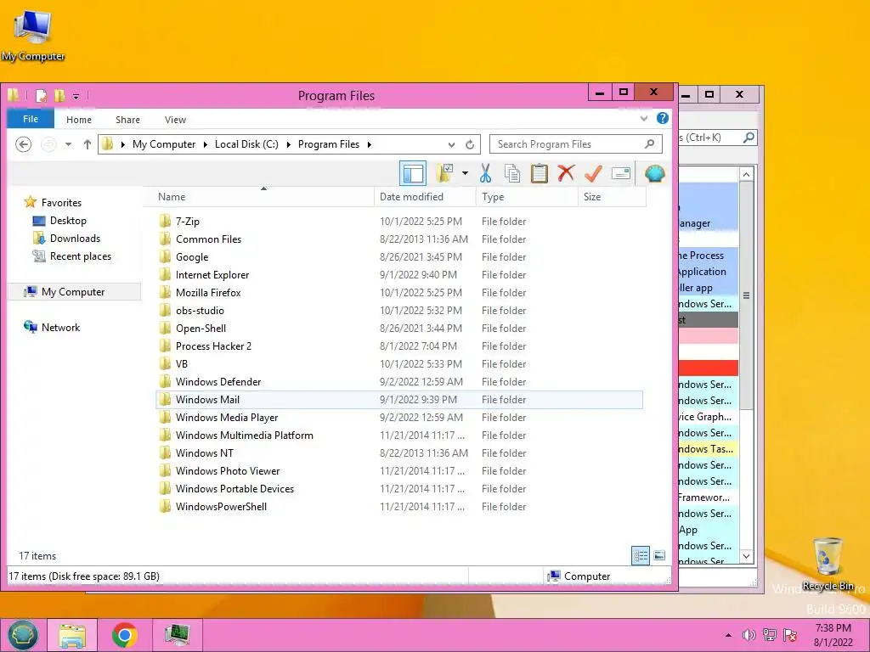
Task: Click the Properties quick access icon in title bar
Action: (x=41, y=96)
